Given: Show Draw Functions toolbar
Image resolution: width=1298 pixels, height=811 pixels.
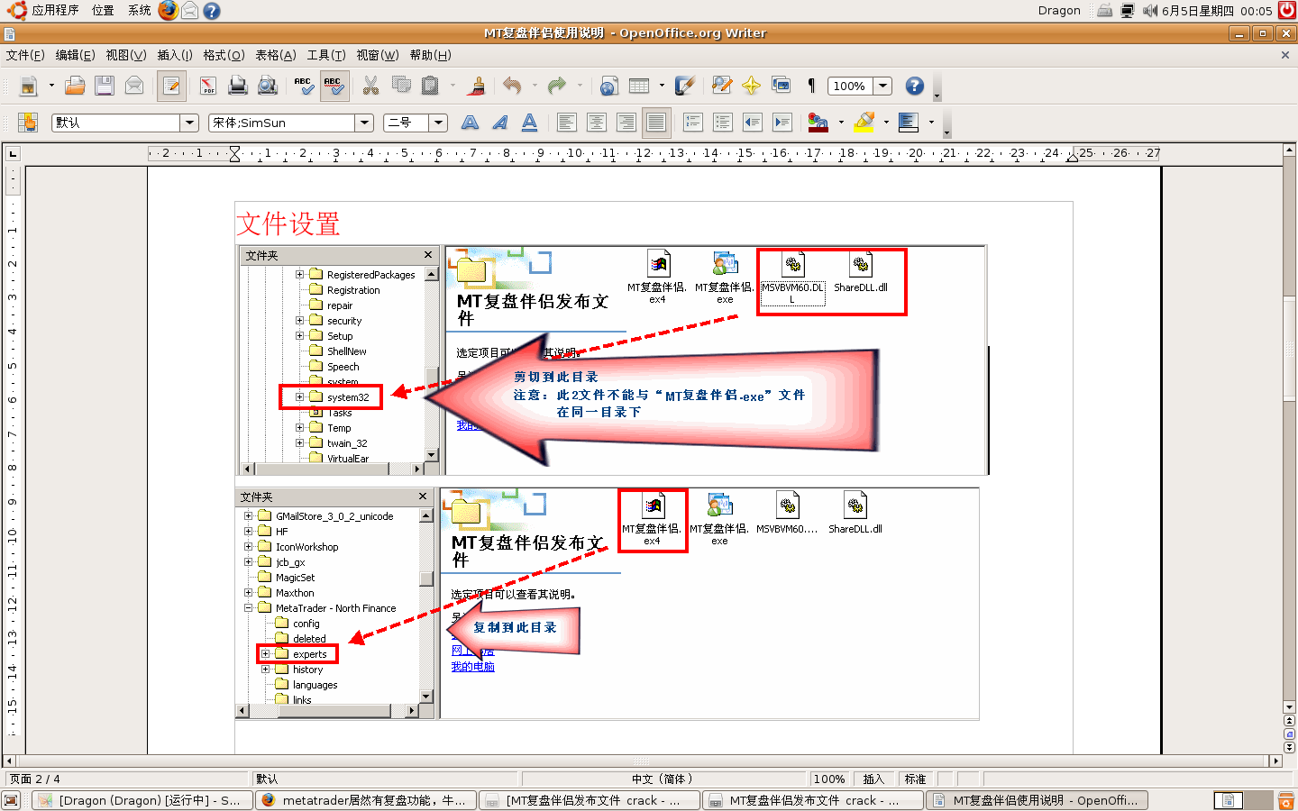Looking at the screenshot, I should pyautogui.click(x=684, y=86).
